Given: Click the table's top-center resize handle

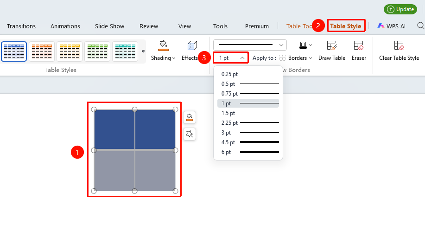Looking at the screenshot, I should (x=134, y=109).
